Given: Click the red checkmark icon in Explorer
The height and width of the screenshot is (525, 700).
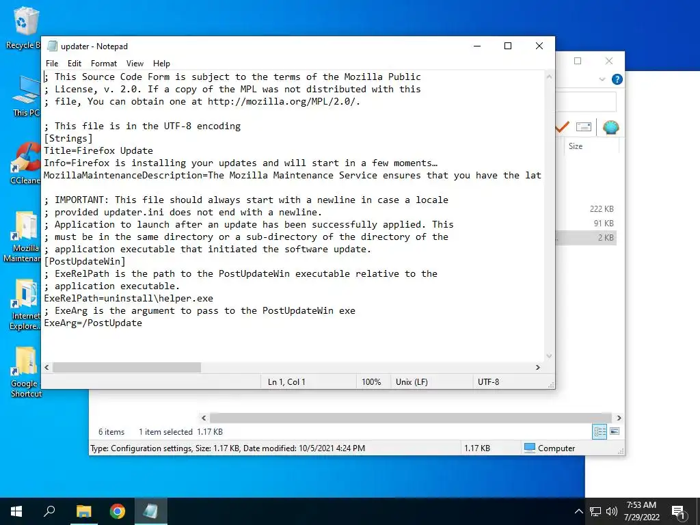Looking at the screenshot, I should click(563, 127).
